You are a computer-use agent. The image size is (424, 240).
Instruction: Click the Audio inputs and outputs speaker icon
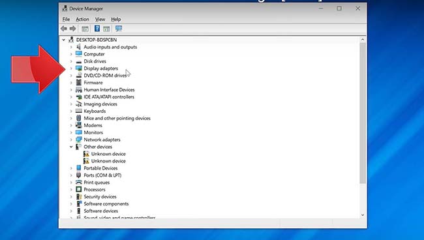coord(79,47)
